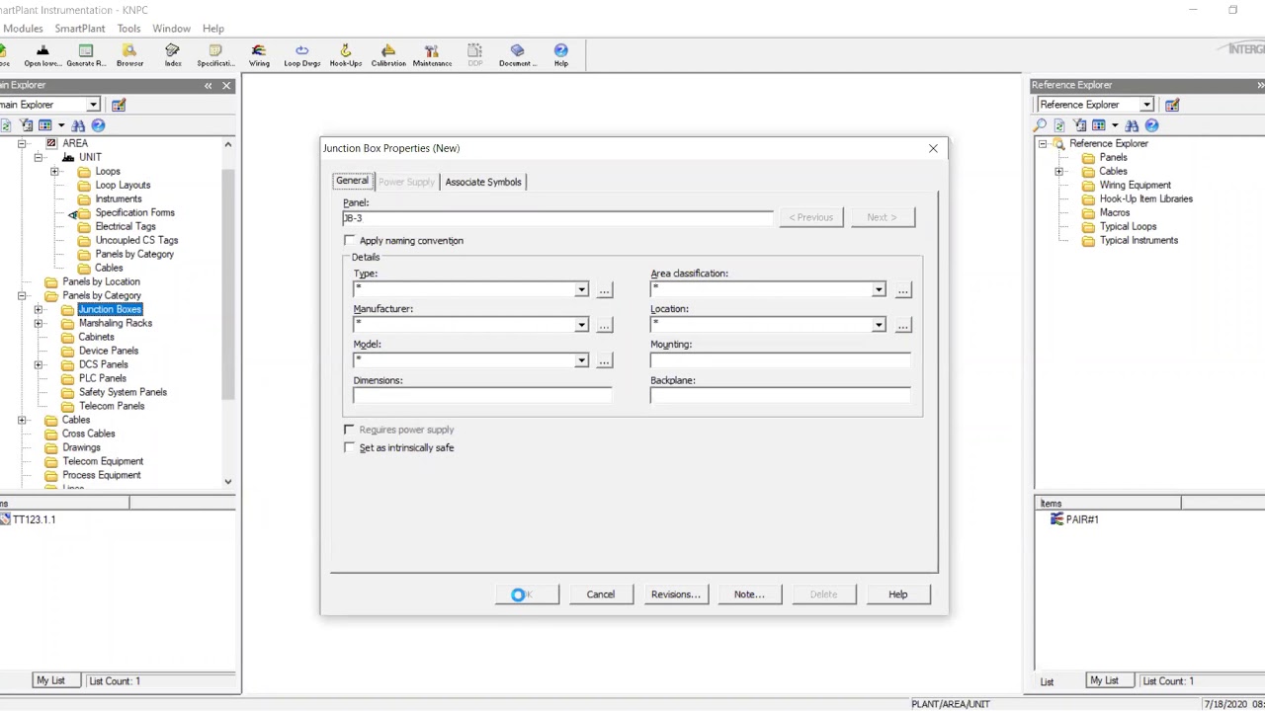Expand the Marshaling Racks tree node
1265x711 pixels.
39,323
